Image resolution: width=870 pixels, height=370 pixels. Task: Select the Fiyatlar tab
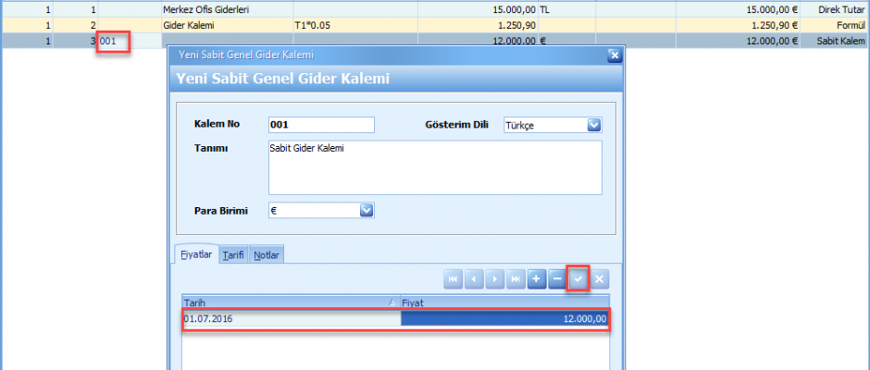196,254
